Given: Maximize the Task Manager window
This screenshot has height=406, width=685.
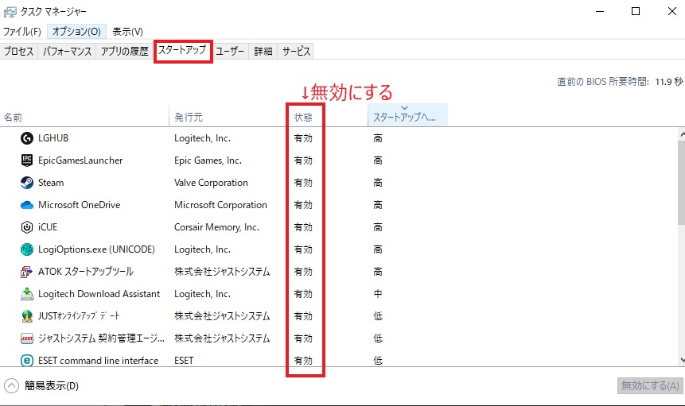Looking at the screenshot, I should click(636, 11).
